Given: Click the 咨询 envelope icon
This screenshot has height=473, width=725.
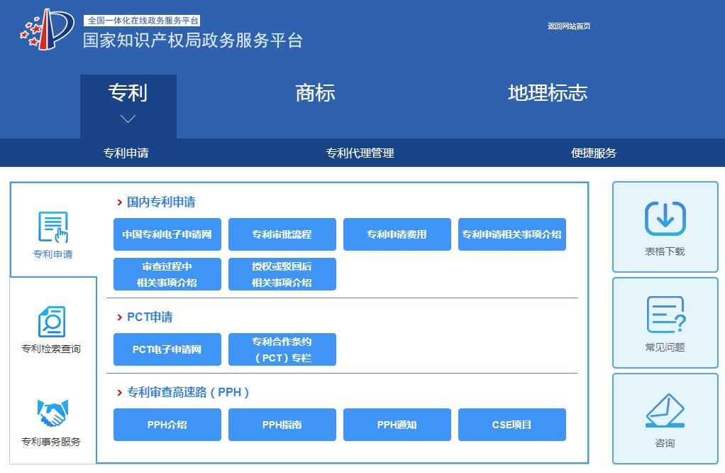Looking at the screenshot, I should (x=665, y=411).
